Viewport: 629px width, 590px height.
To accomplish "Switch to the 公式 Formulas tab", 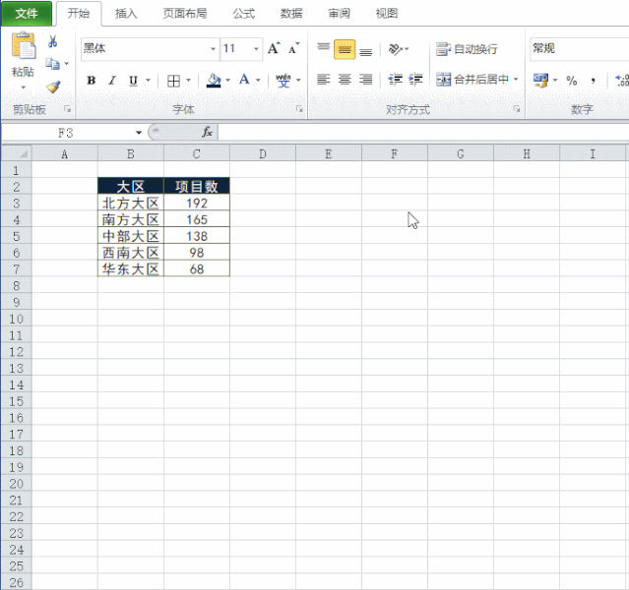I will (243, 14).
